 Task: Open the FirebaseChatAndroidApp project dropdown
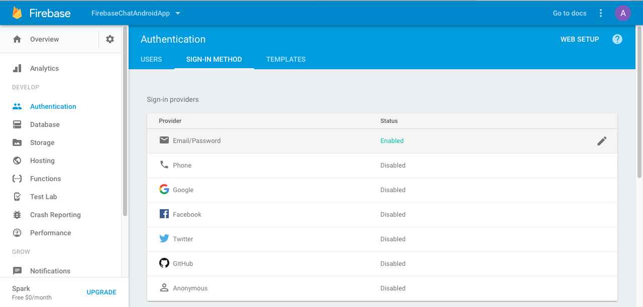point(136,13)
